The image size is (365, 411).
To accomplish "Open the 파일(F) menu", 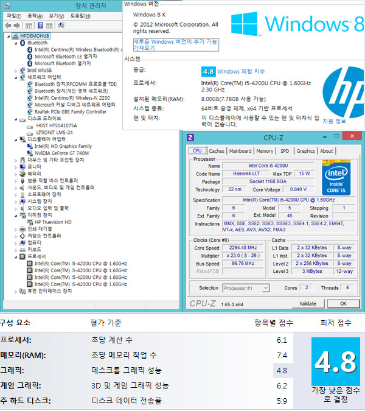I will 13,16.
